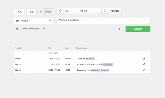Image resolution: width=165 pixels, height=98 pixels.
Task: Click the Vandaag button
Action: [115, 11]
